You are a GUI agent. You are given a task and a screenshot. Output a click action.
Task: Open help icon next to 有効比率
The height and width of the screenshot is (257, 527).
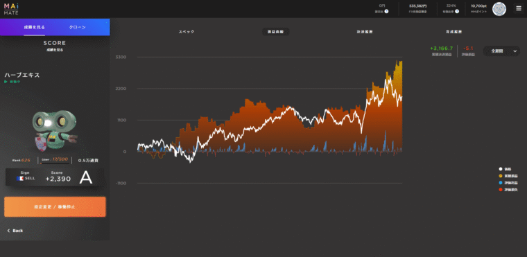pyautogui.click(x=456, y=11)
